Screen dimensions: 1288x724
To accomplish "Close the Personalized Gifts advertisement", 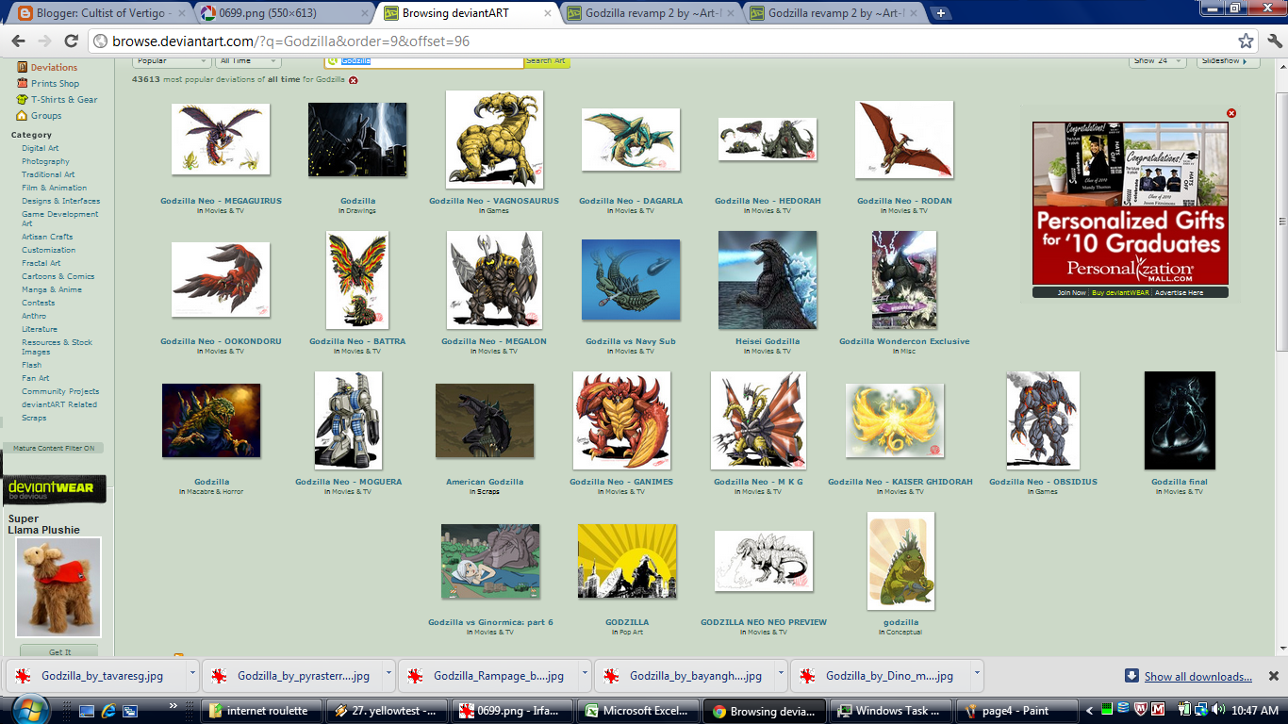I will click(1230, 113).
